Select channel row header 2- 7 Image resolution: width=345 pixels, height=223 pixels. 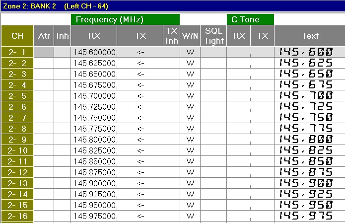17,118
